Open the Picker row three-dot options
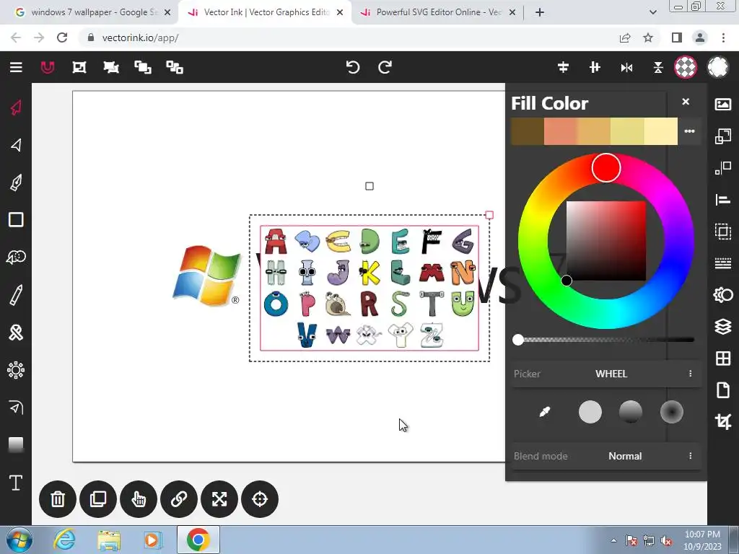The image size is (739, 554). click(691, 374)
